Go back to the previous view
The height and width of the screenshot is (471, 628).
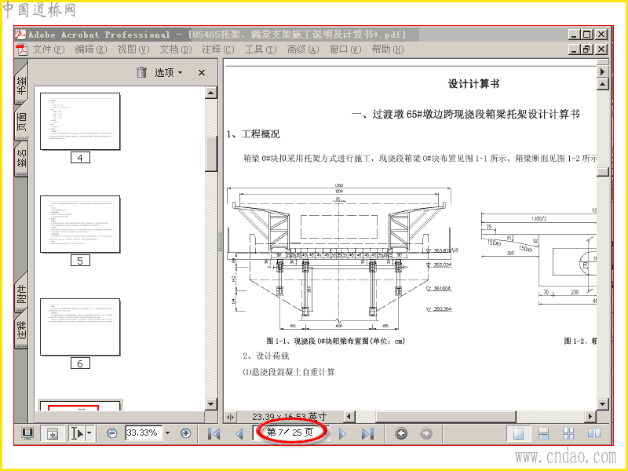[401, 433]
